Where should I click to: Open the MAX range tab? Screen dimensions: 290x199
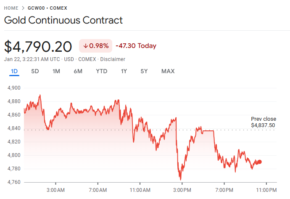coord(168,71)
